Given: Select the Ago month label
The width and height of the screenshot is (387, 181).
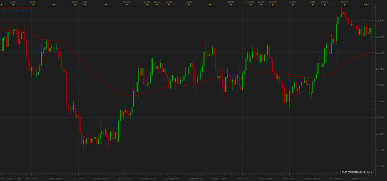Looking at the screenshot, I should click(85, 2).
